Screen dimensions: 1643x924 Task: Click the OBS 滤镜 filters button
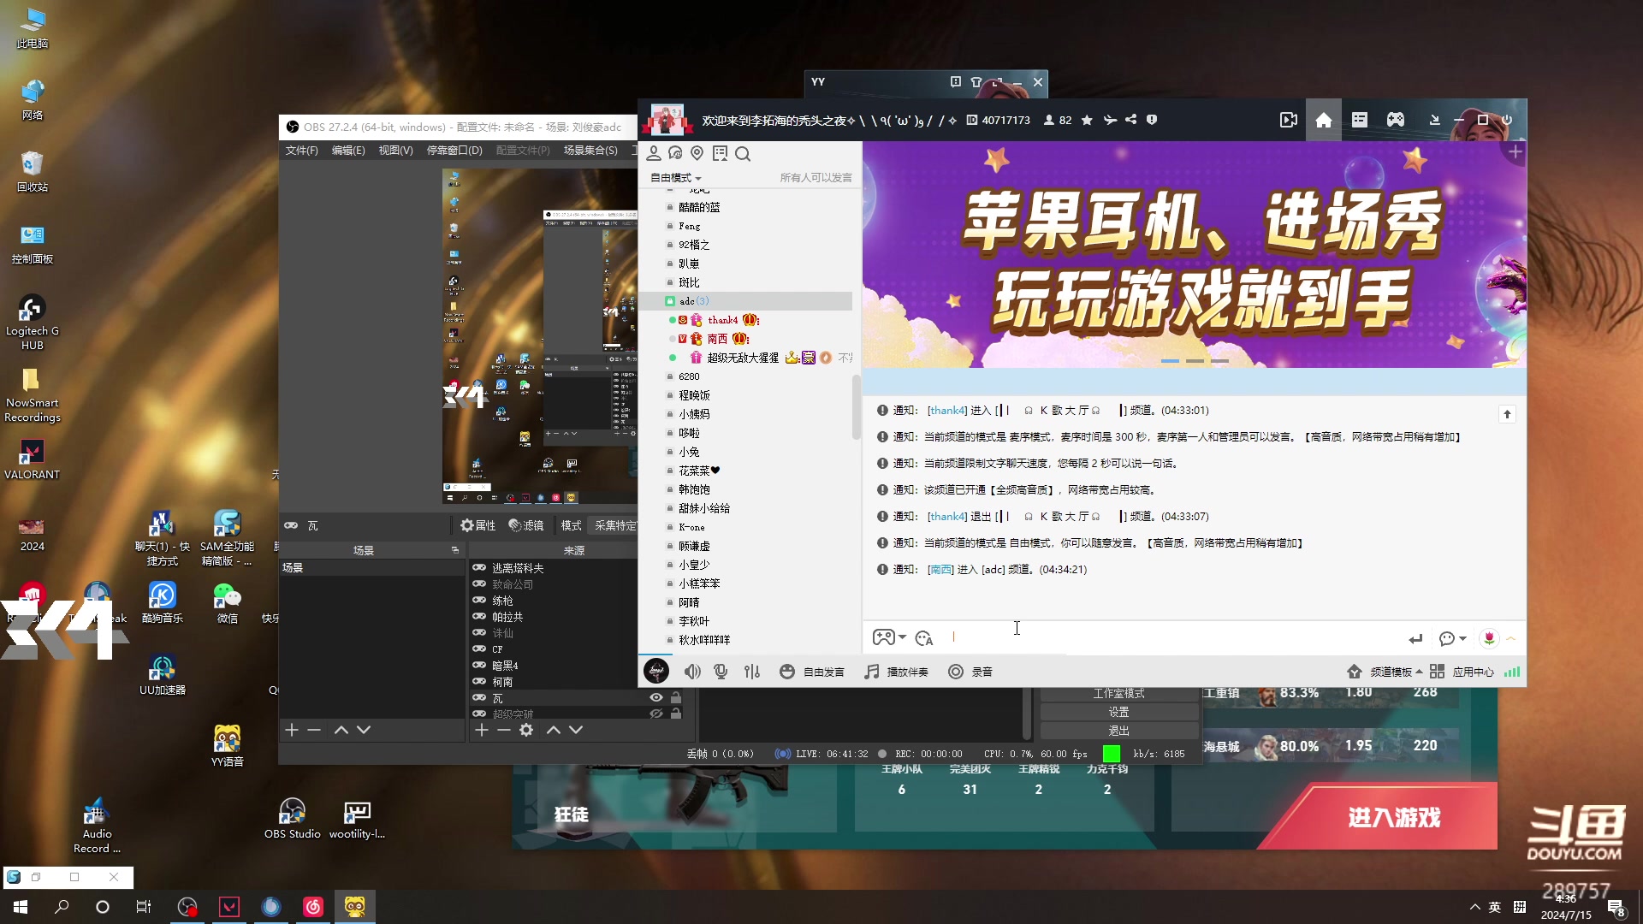point(526,525)
